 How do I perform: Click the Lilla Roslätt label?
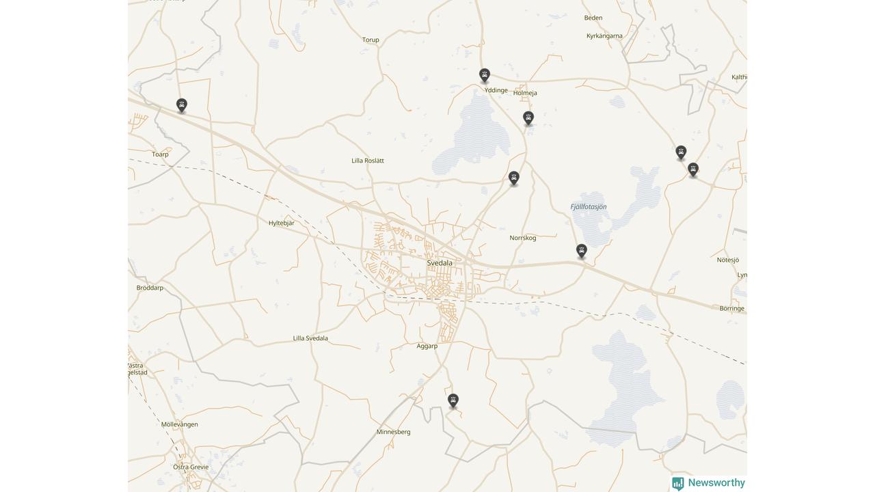click(x=368, y=161)
